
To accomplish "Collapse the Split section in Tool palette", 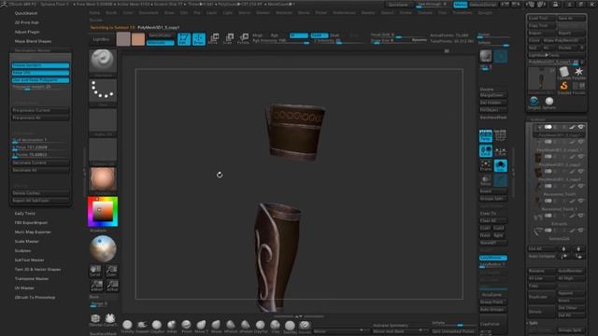I will 533,323.
